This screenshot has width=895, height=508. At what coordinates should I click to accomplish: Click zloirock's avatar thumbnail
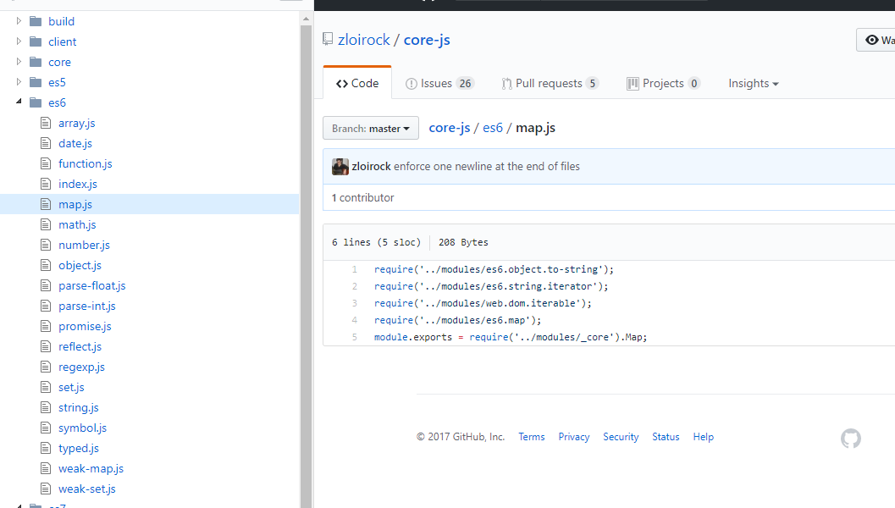tap(340, 167)
